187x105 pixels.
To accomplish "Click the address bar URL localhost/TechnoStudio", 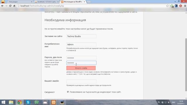I will pos(42,6).
